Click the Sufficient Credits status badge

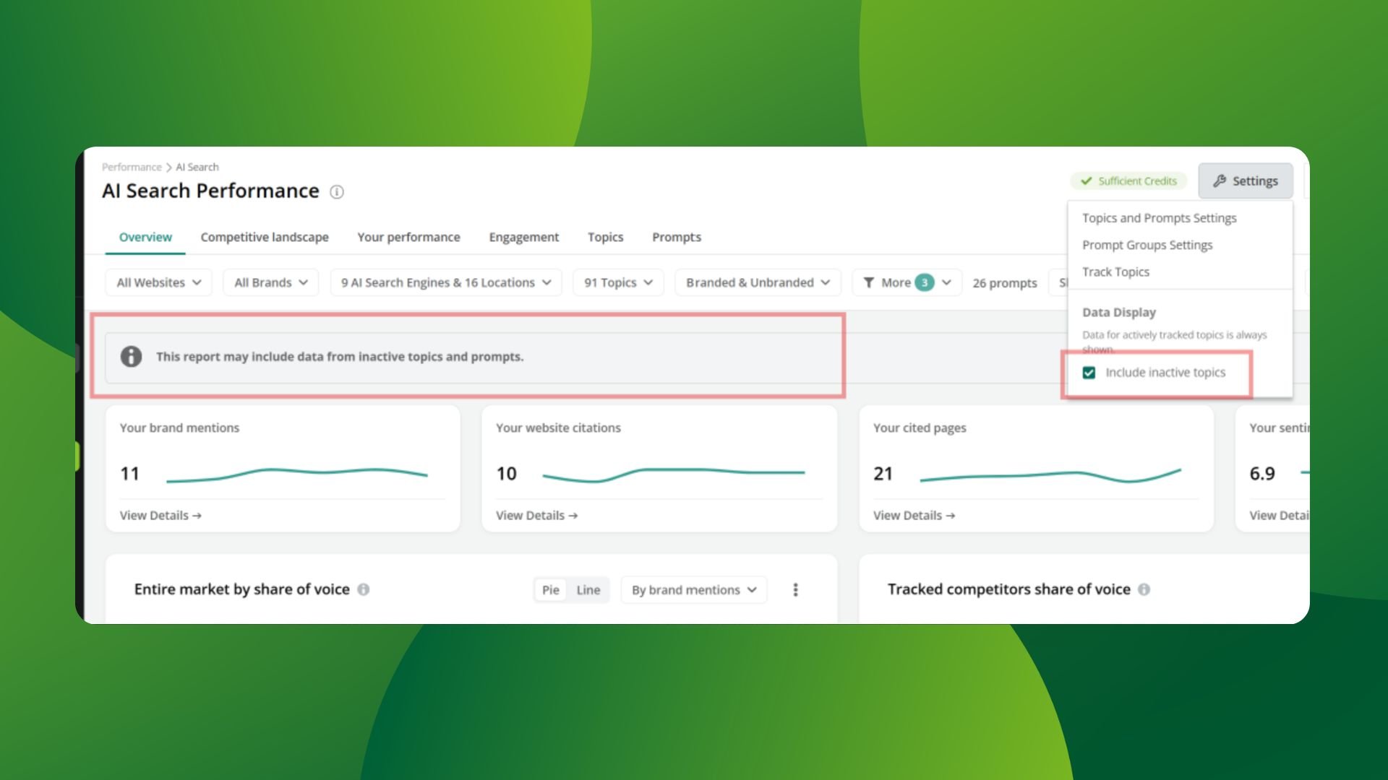point(1128,181)
